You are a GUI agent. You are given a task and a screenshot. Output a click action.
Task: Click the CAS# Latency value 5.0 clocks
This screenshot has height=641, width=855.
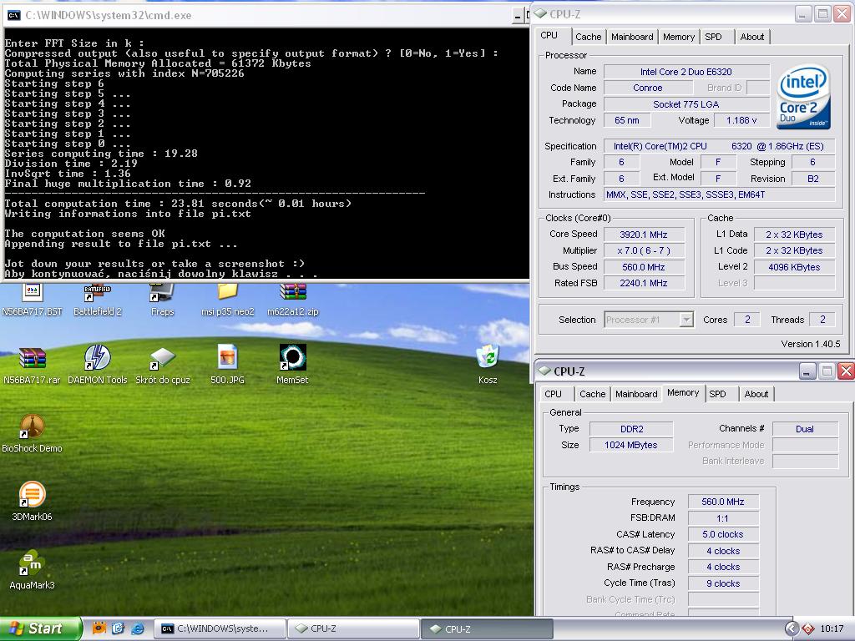click(722, 534)
